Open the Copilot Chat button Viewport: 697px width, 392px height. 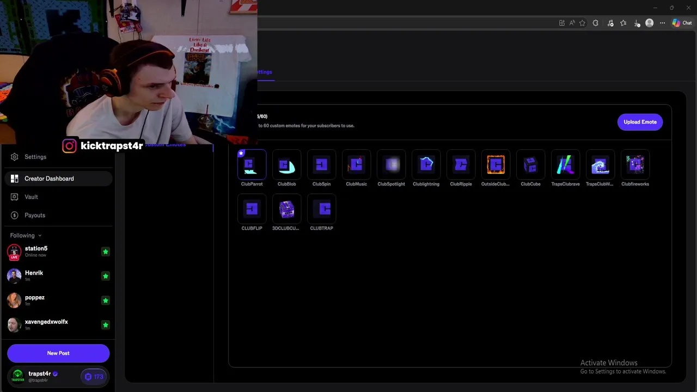pyautogui.click(x=682, y=23)
